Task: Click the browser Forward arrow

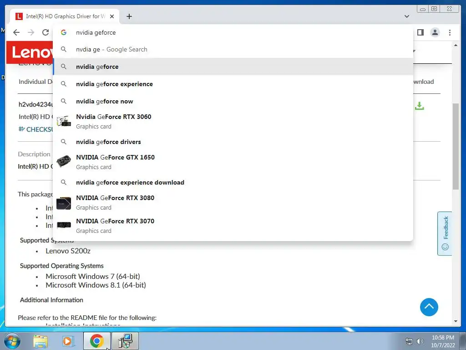Action: (x=31, y=32)
